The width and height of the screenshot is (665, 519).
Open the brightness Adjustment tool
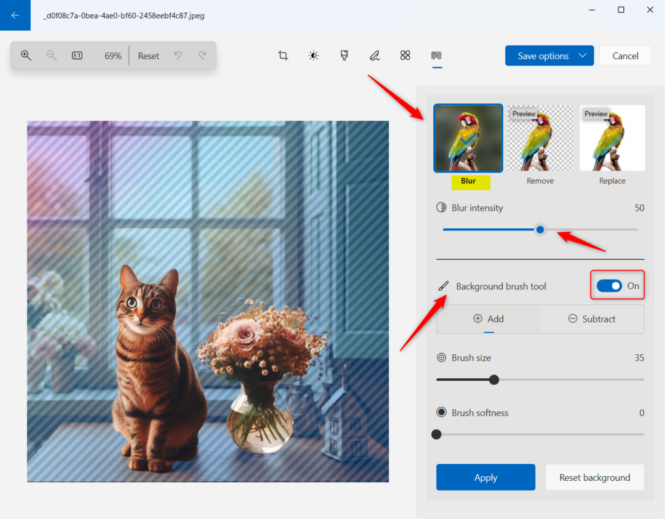pyautogui.click(x=314, y=56)
